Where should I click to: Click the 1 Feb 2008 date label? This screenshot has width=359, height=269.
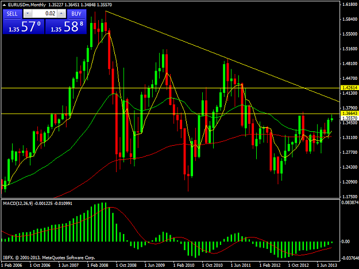click(x=98, y=265)
